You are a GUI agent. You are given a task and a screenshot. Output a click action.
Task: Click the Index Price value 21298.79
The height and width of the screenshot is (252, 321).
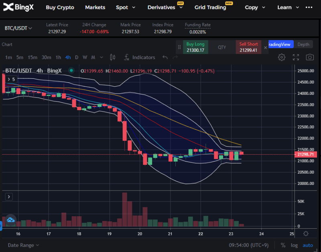pyautogui.click(x=163, y=32)
